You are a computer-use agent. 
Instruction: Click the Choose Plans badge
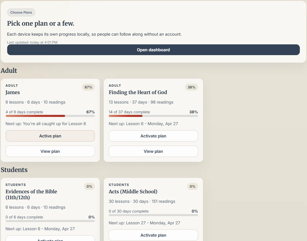pyautogui.click(x=21, y=12)
